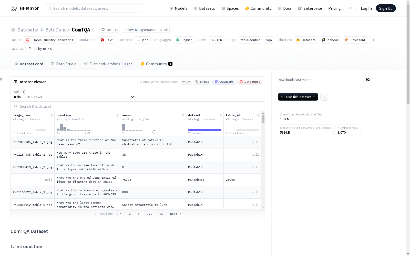The height and width of the screenshot is (256, 410).
Task: Open the Pricing page
Action: tap(334, 8)
